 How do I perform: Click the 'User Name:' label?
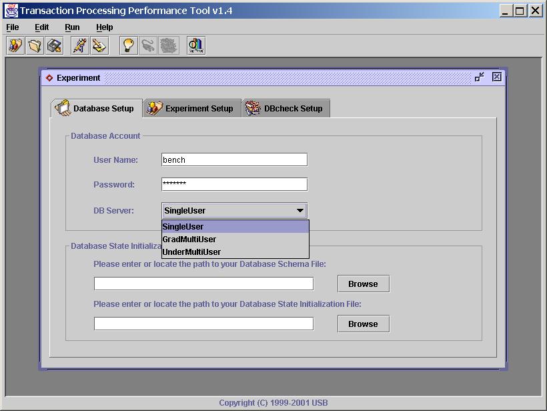115,160
